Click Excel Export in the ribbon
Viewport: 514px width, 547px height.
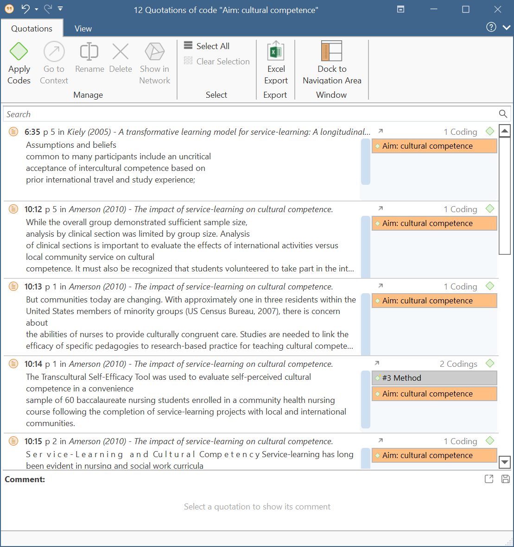276,63
